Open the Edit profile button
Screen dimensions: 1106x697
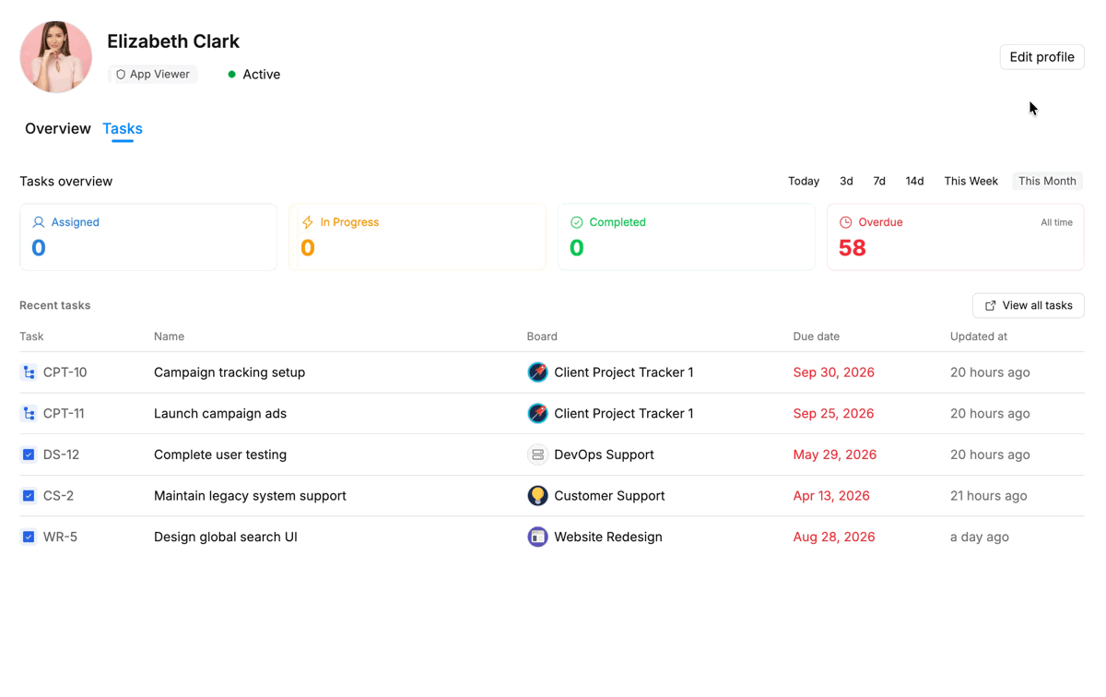(x=1041, y=57)
